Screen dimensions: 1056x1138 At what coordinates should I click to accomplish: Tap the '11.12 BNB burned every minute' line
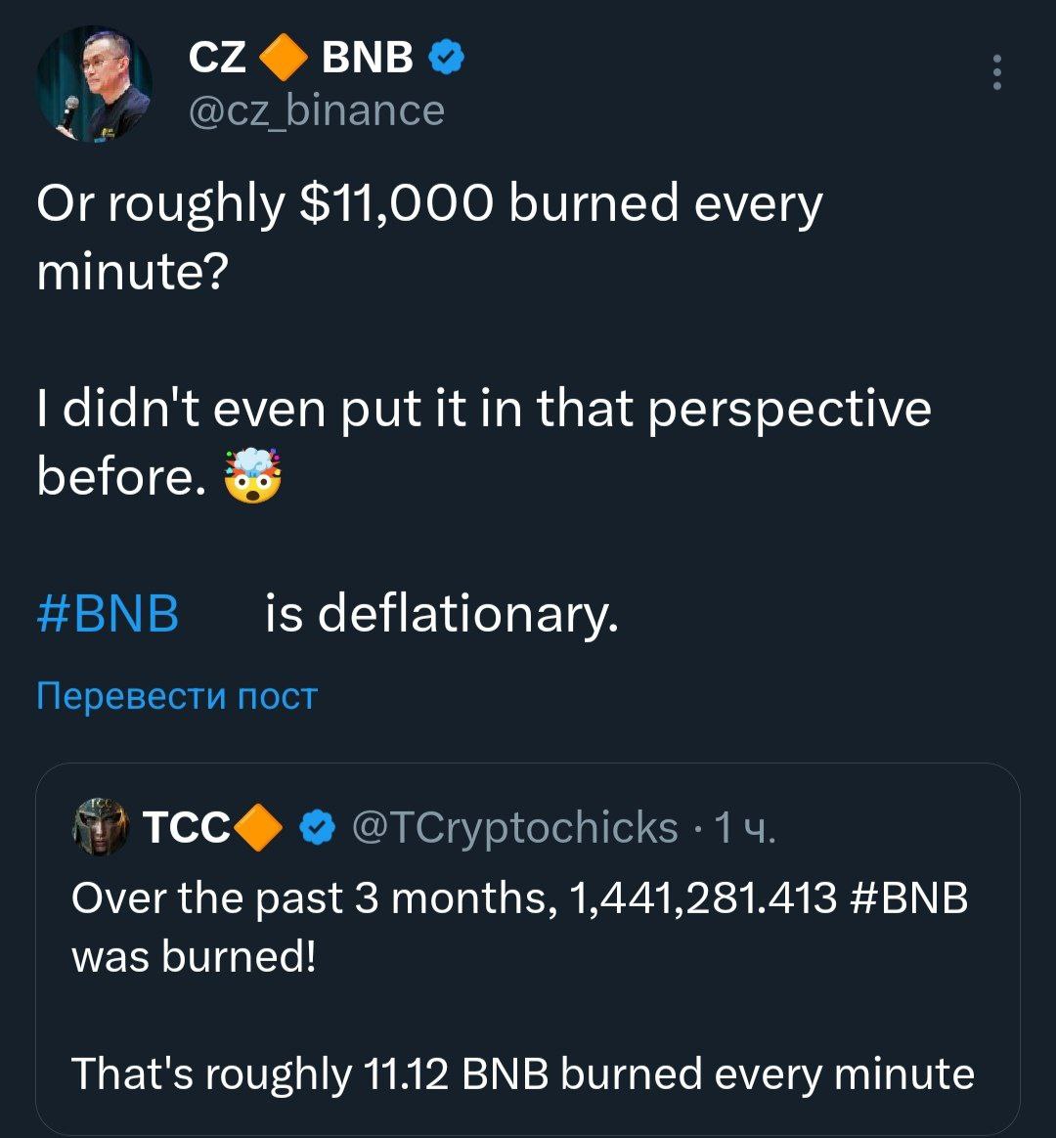click(523, 1074)
